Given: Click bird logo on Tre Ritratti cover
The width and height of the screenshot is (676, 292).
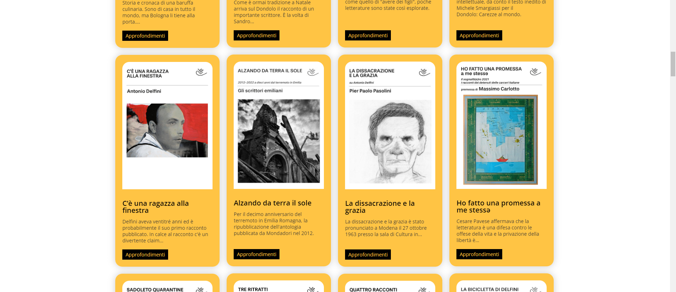Looking at the screenshot, I should (313, 289).
